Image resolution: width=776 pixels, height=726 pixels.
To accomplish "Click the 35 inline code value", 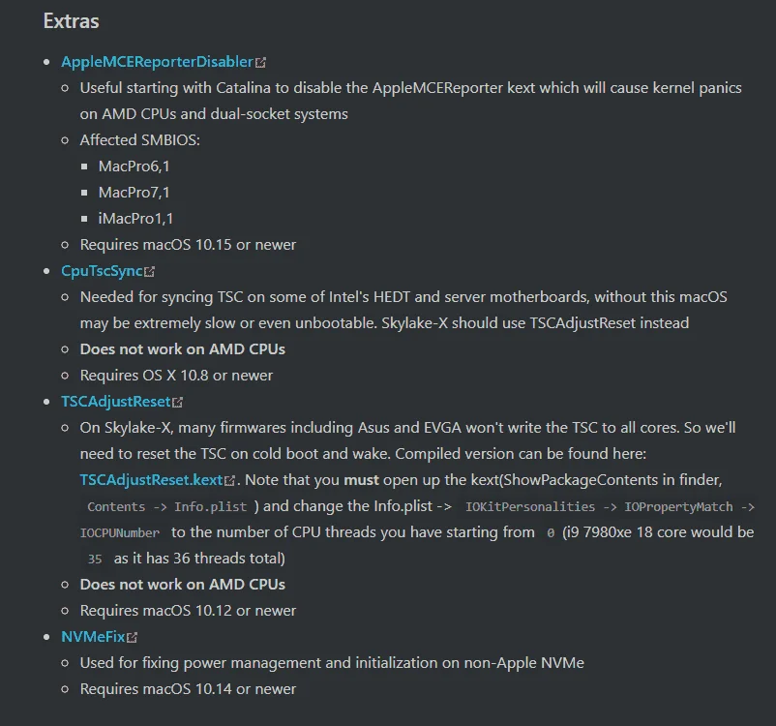I will (95, 560).
